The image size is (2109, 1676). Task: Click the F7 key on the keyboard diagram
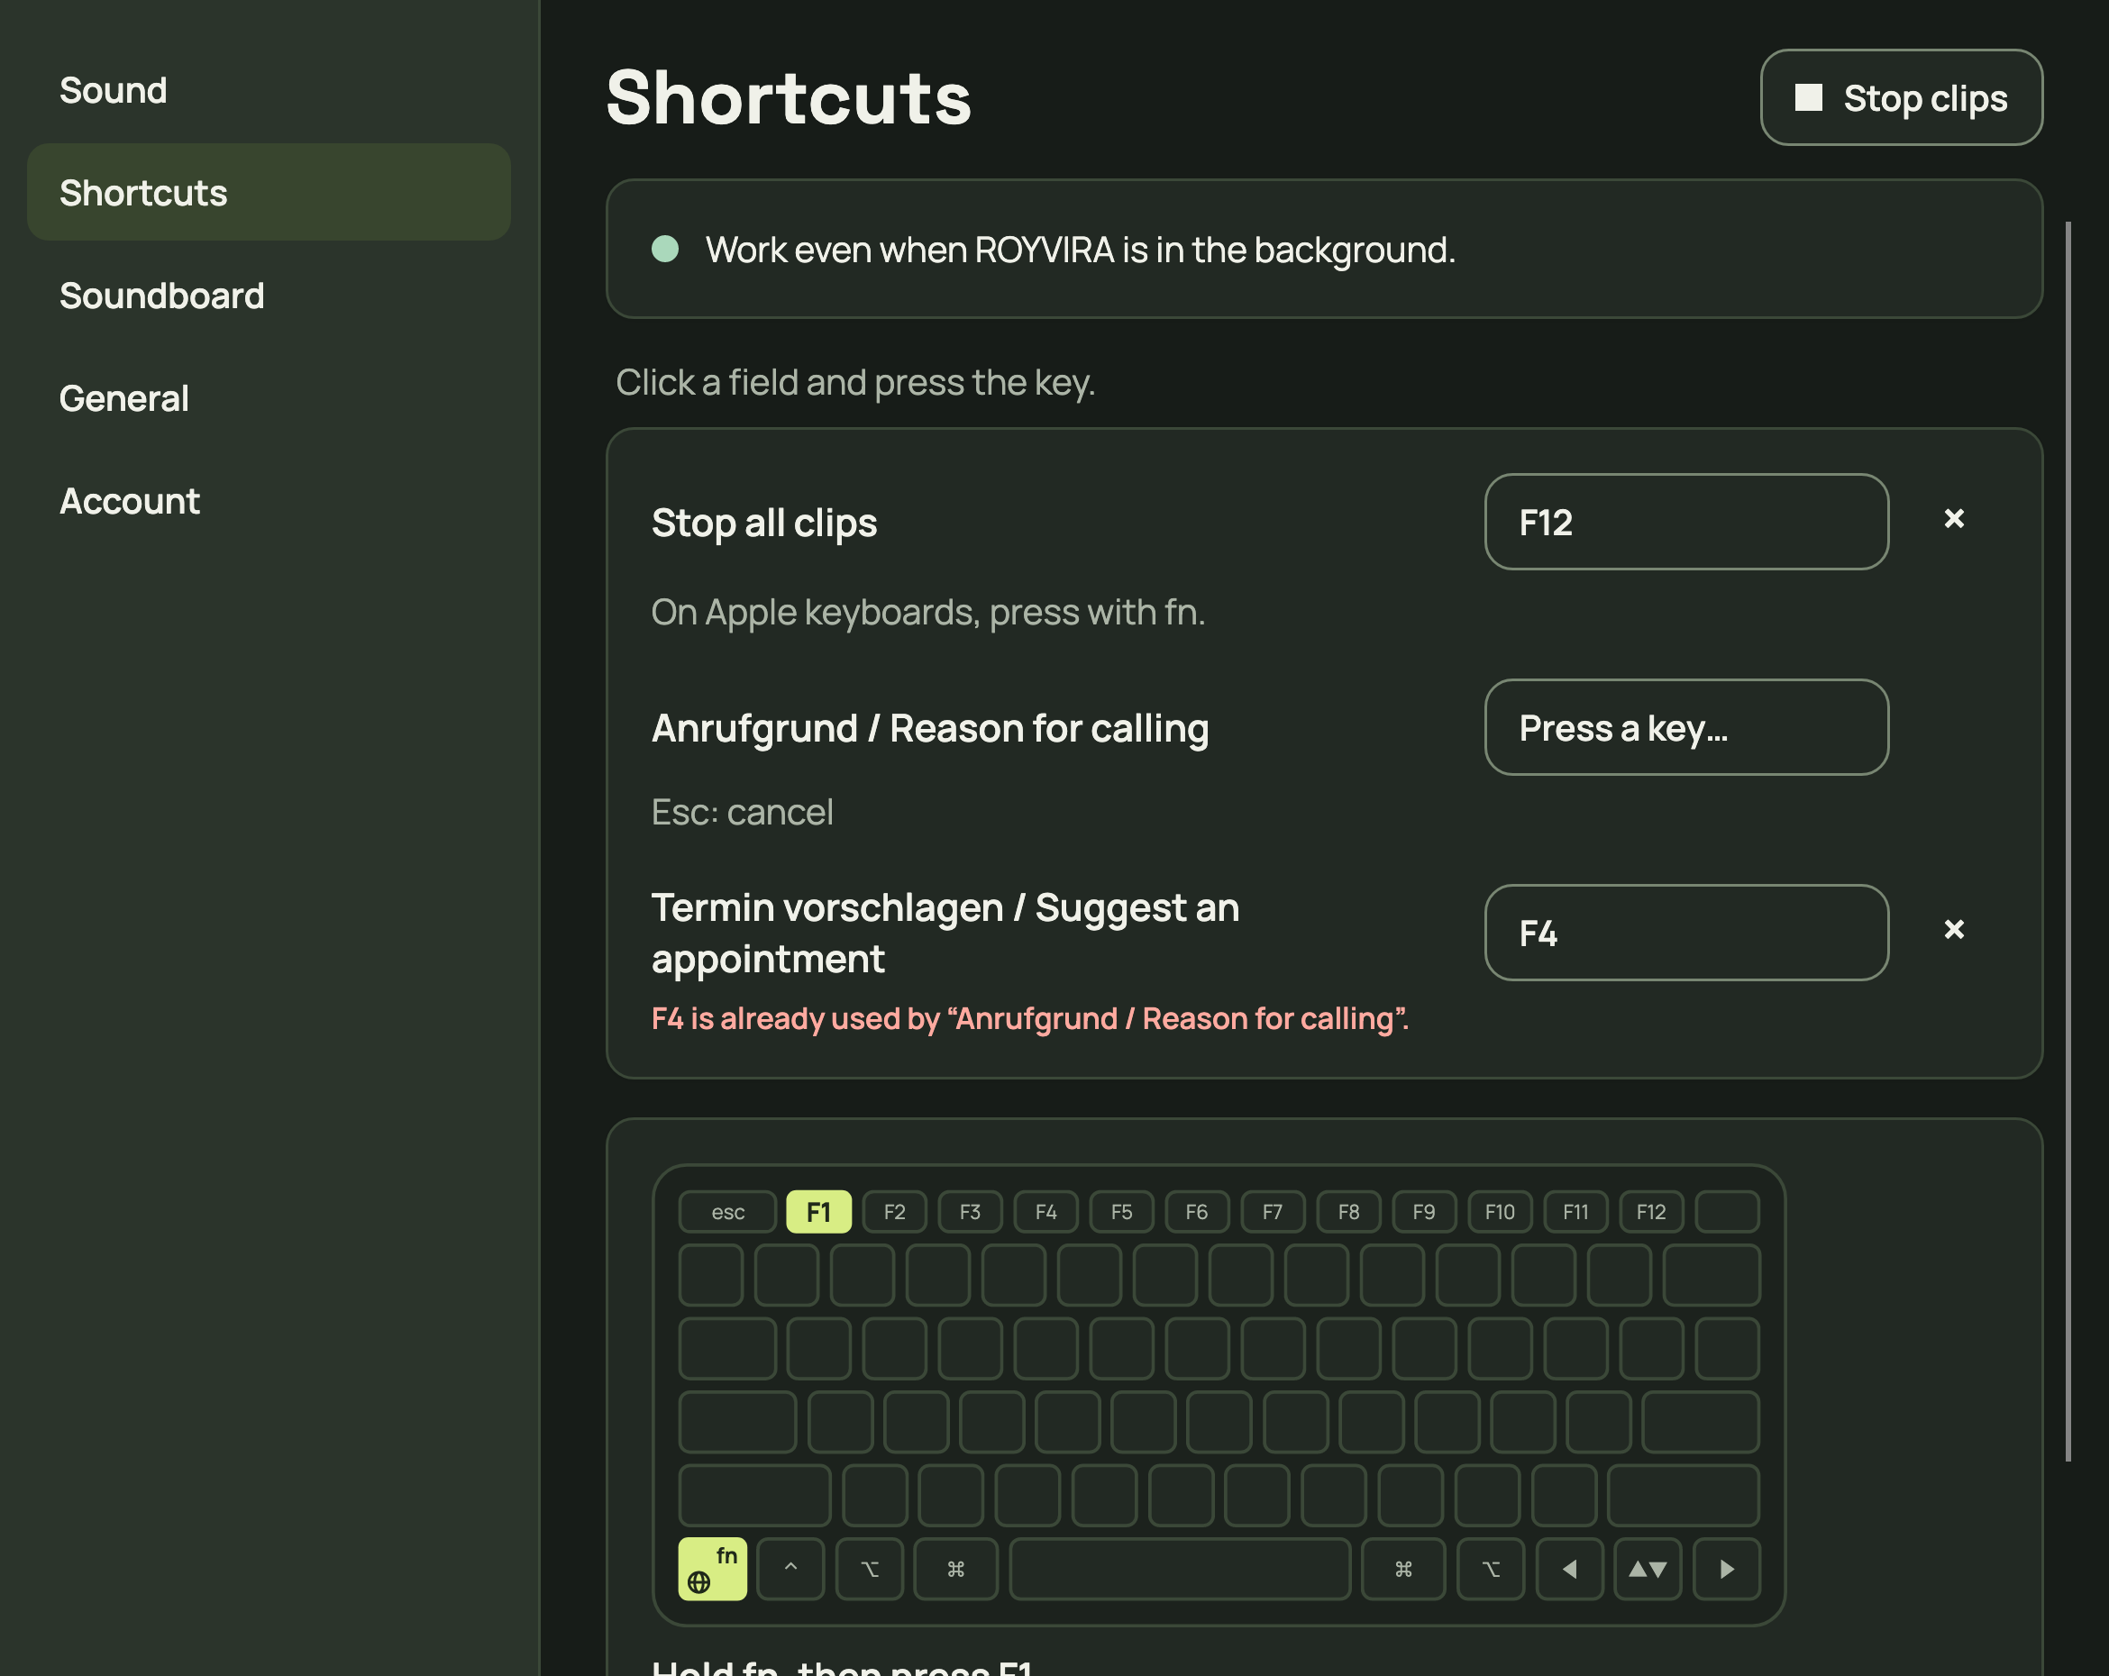pos(1273,1212)
